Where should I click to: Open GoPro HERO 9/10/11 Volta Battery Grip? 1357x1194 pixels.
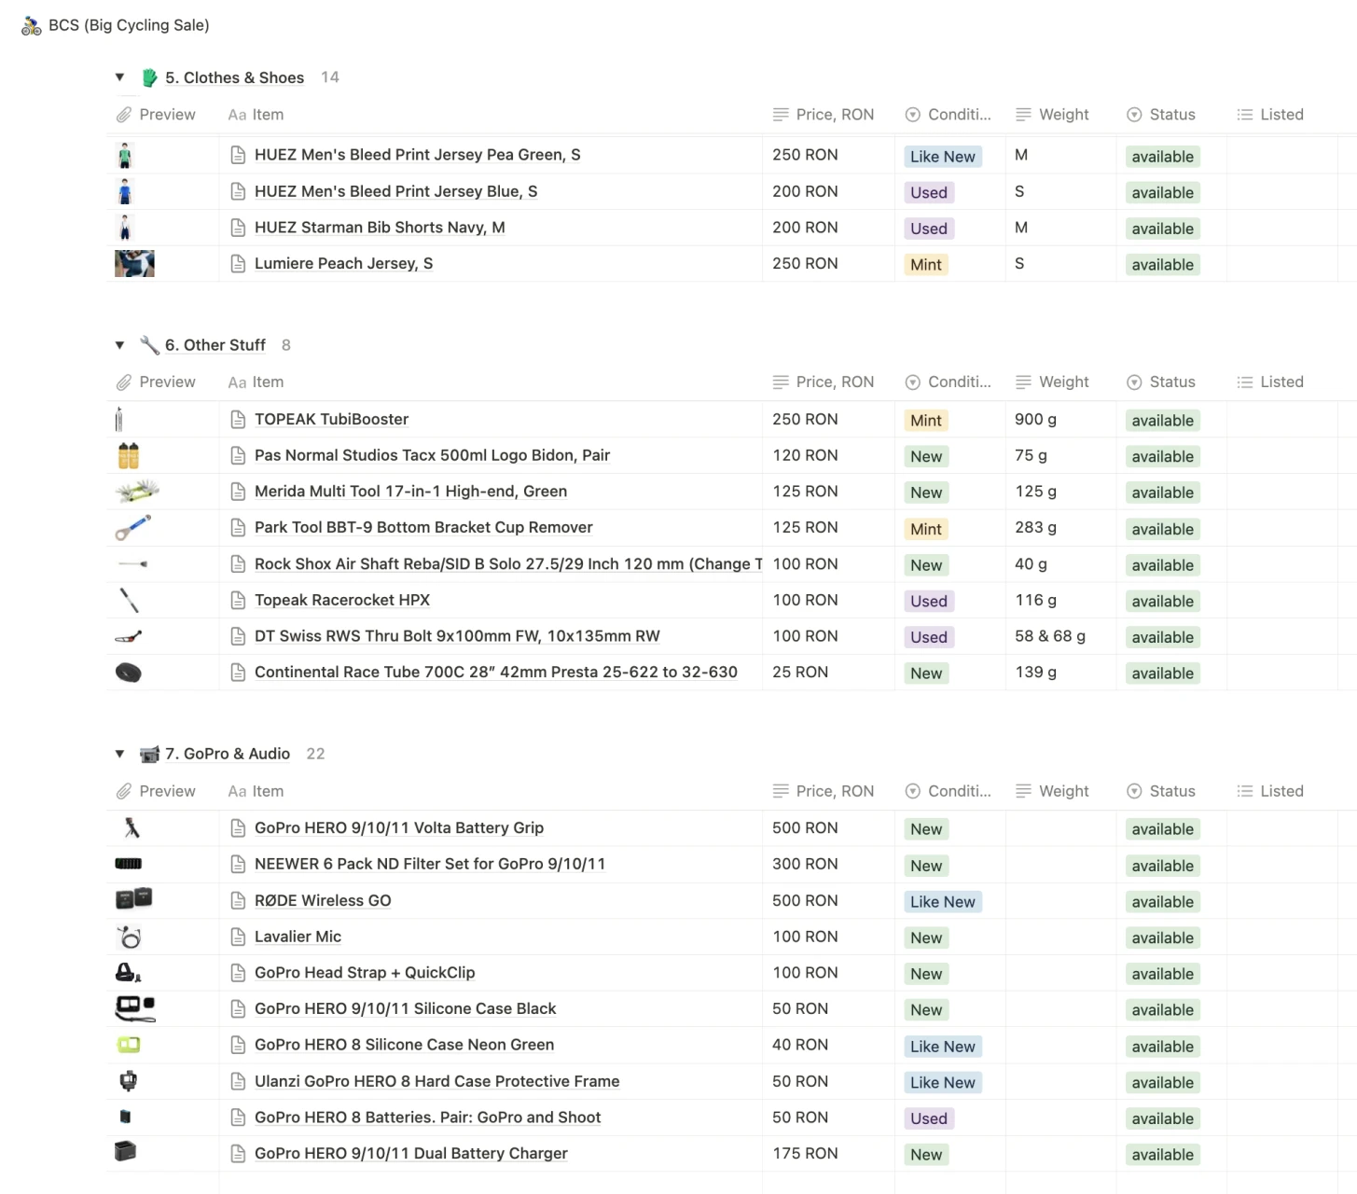coord(399,828)
